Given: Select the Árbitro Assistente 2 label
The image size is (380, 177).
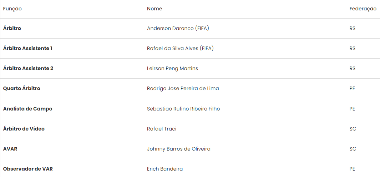Looking at the screenshot, I should (x=28, y=68).
